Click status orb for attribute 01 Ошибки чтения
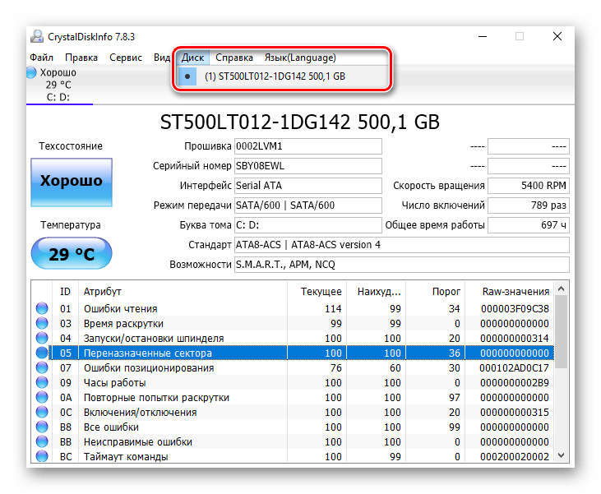This screenshot has width=601, height=494. [42, 308]
